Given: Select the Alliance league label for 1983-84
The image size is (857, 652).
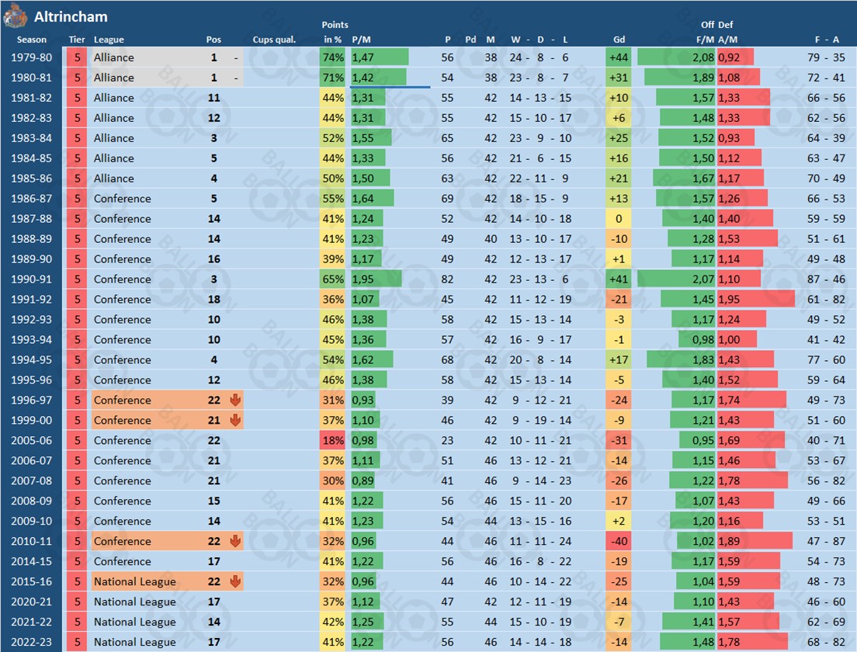Looking at the screenshot, I should (113, 138).
